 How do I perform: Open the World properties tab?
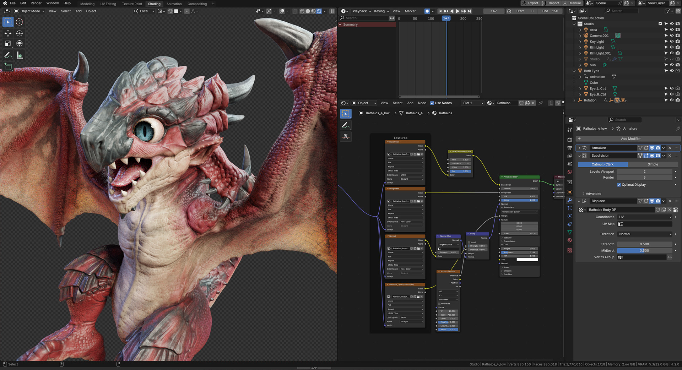(570, 172)
